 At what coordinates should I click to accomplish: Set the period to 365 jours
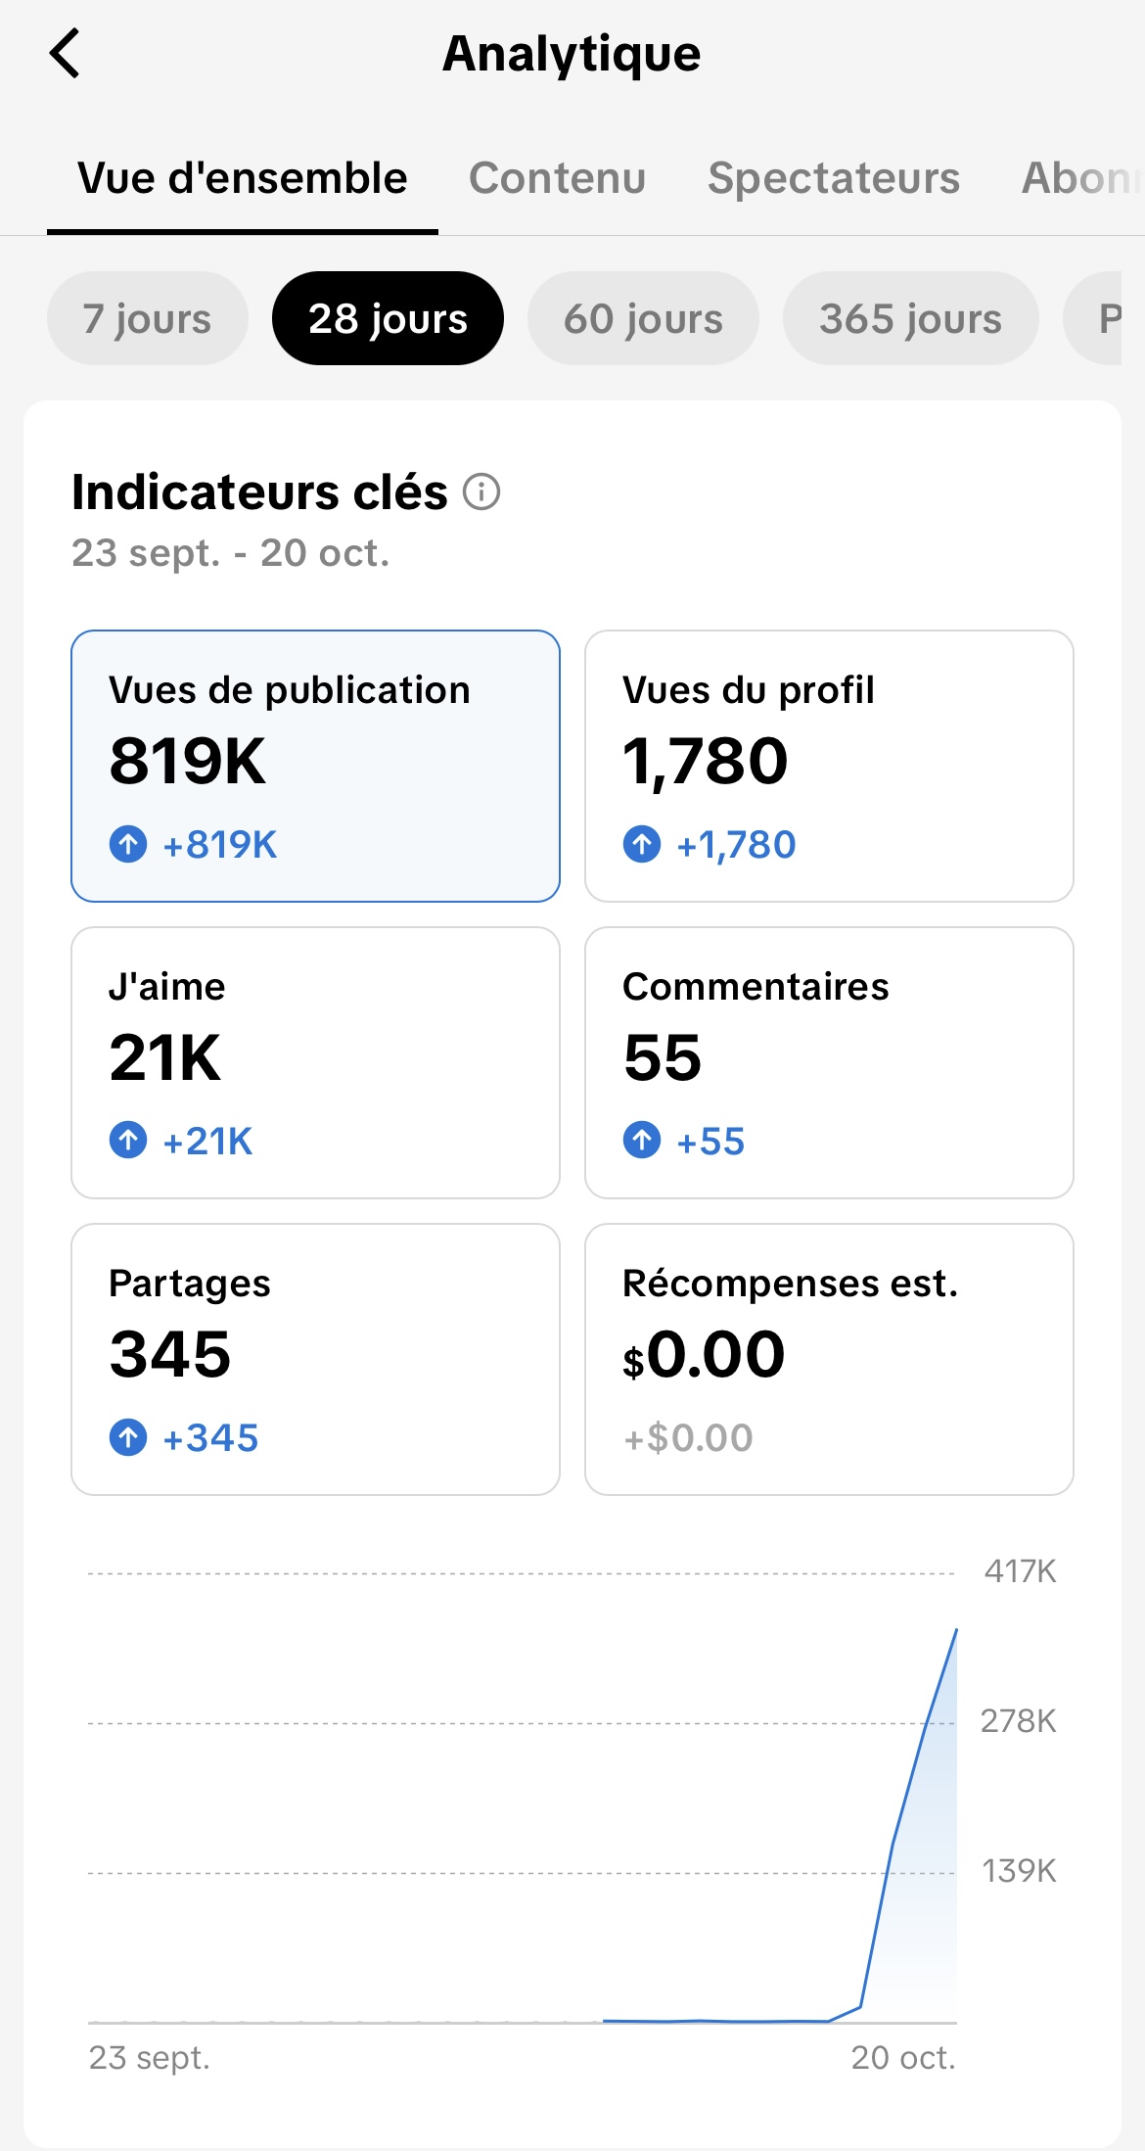coord(910,318)
